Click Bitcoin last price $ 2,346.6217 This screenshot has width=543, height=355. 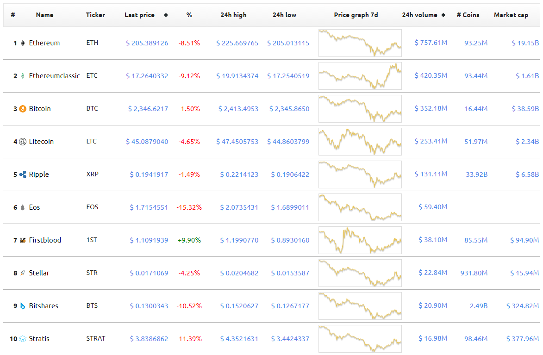click(x=148, y=109)
